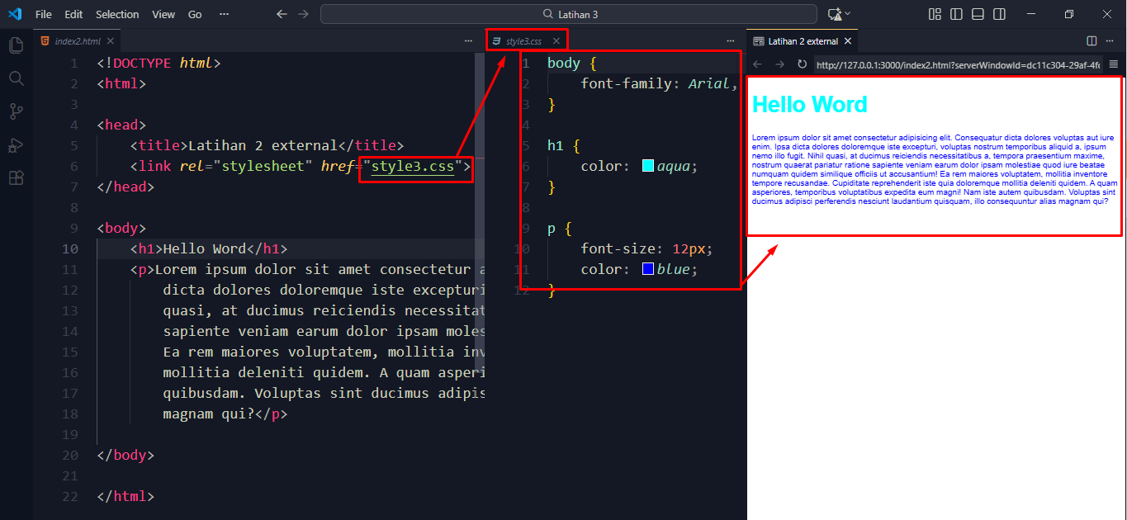Screen dimensions: 1127x520
Task: Open the Source Control view
Action: tap(16, 111)
